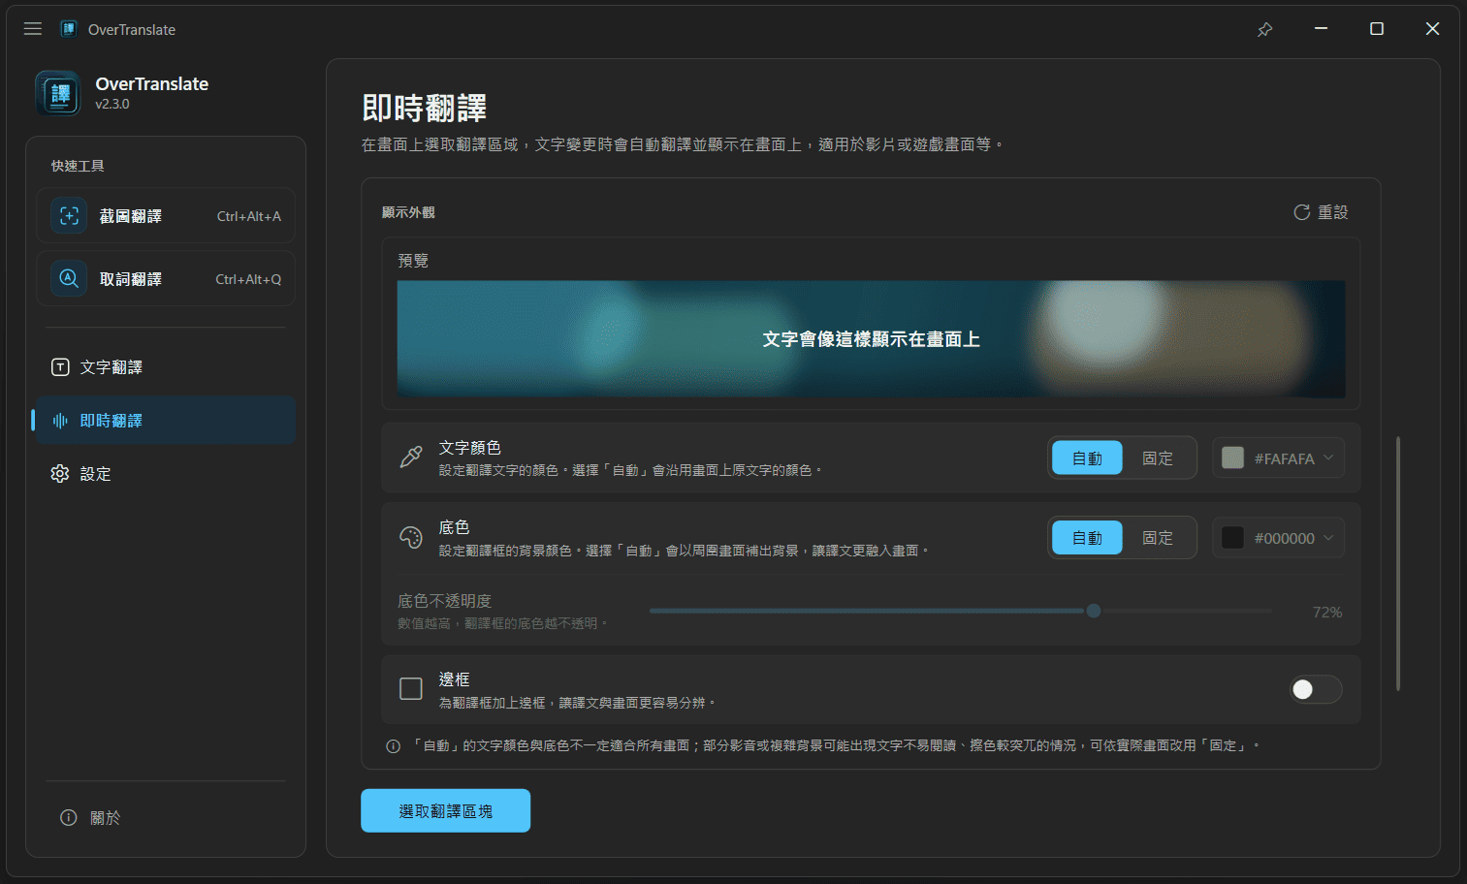Click the 截圖翻譯 capture icon

click(x=69, y=215)
